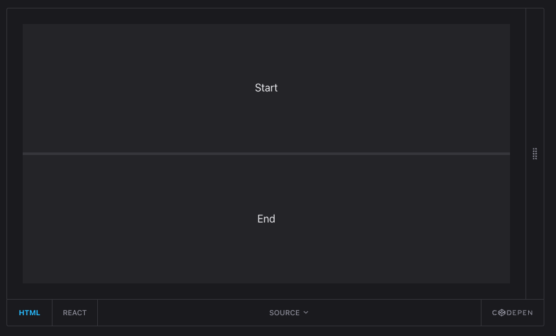Screen dimensions: 556x336
Task: Click the Start label text
Action: pyautogui.click(x=266, y=88)
